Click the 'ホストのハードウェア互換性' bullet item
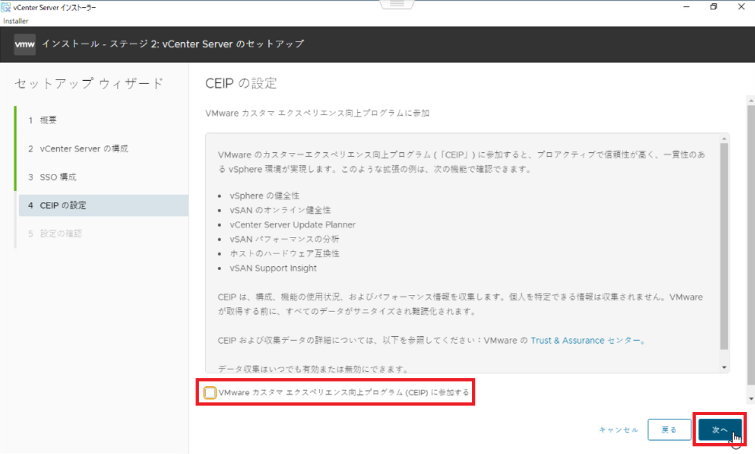The image size is (755, 454). click(285, 253)
